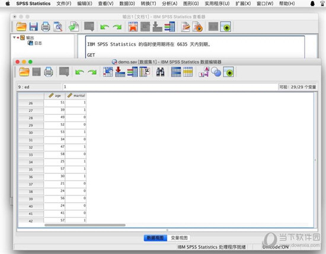Screen dimensions: 326x254
Task: Click the 9 : ed cell reference box
Action: coord(40,87)
